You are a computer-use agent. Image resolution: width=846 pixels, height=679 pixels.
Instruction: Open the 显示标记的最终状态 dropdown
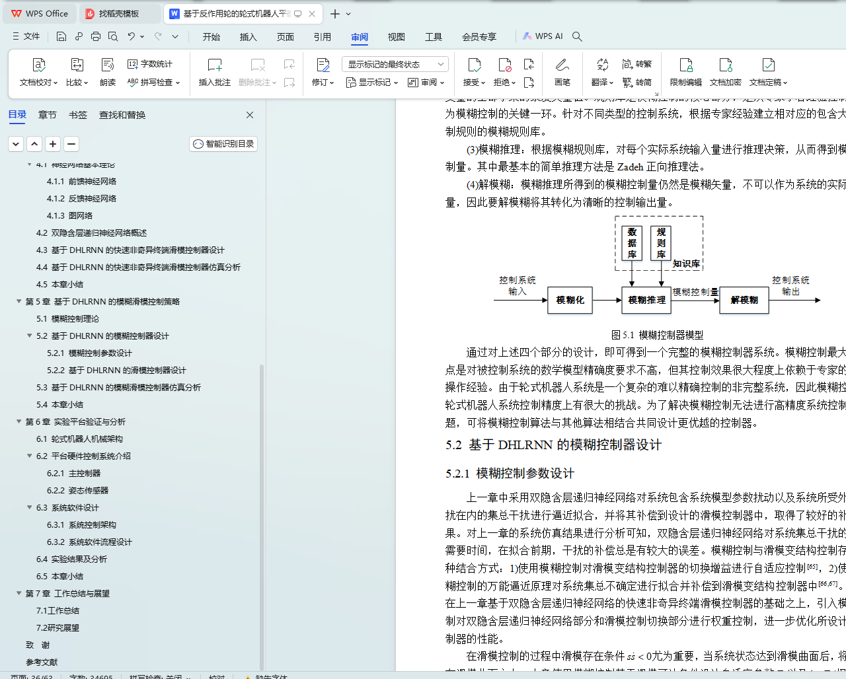(x=395, y=64)
